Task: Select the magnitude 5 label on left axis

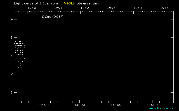Action: click(x=12, y=37)
